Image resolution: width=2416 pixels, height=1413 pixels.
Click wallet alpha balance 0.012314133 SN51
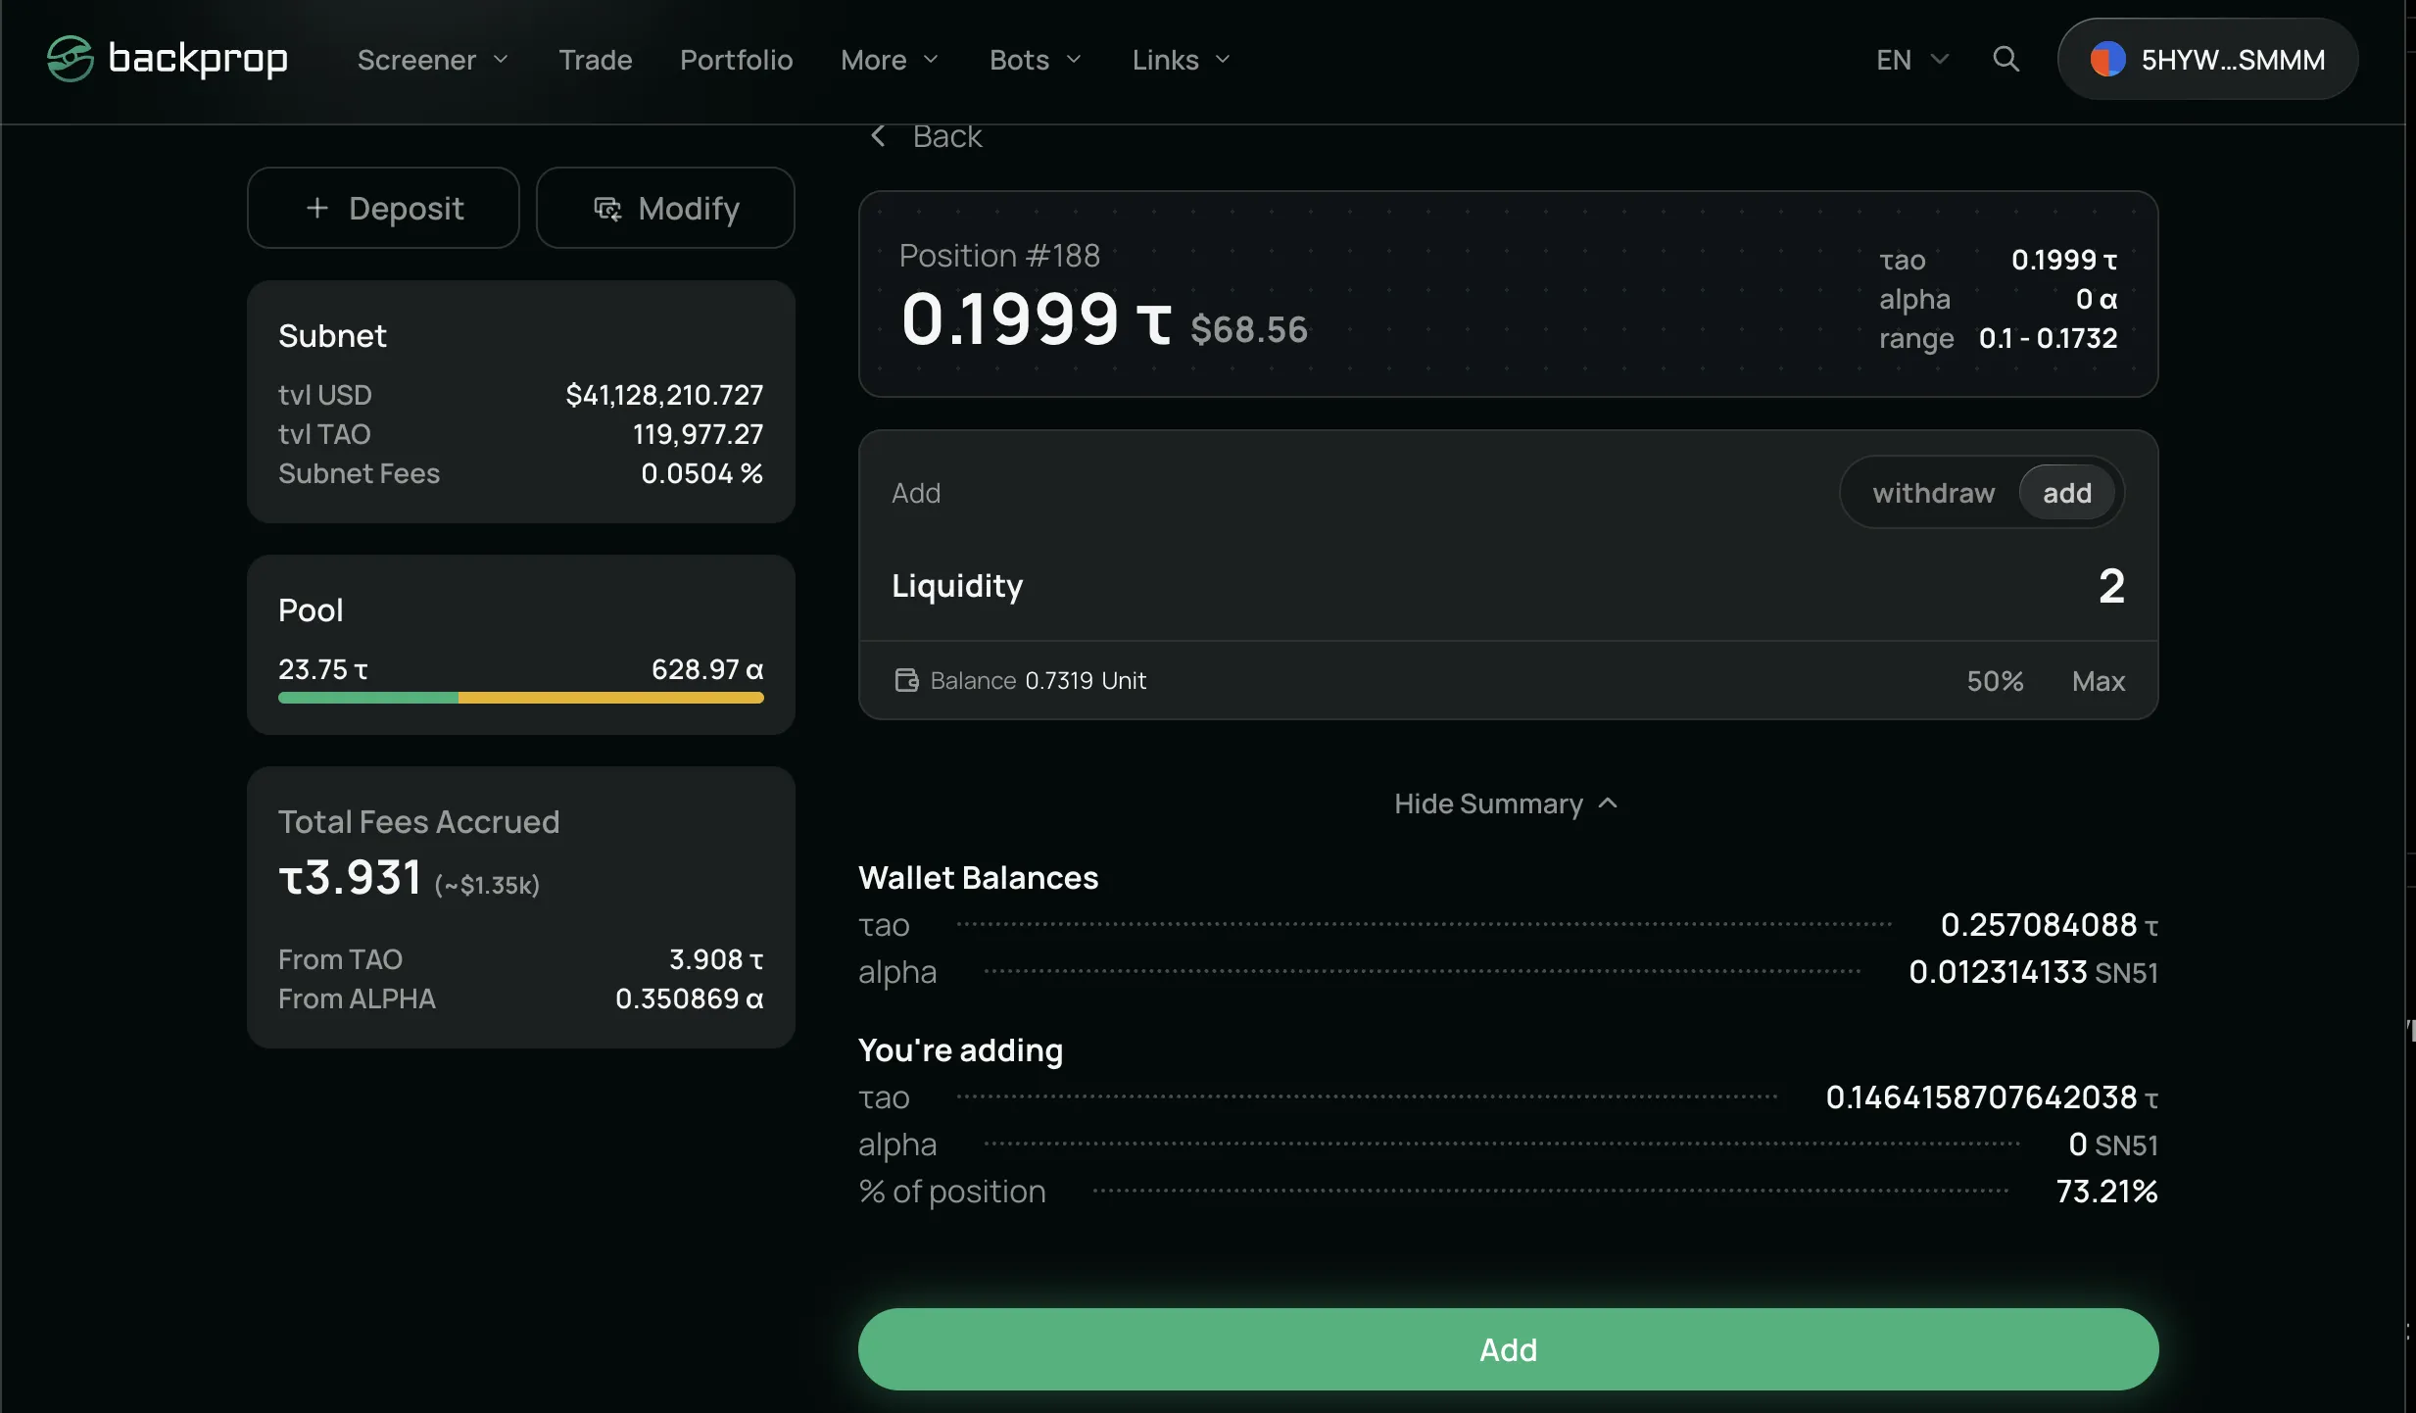pos(2034,971)
